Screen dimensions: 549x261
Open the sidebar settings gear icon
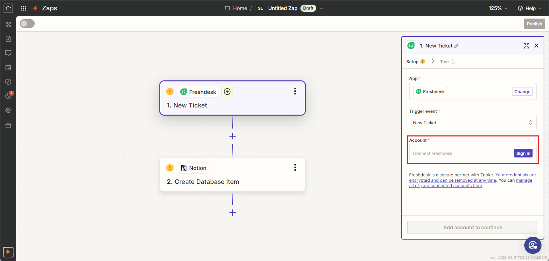8,110
